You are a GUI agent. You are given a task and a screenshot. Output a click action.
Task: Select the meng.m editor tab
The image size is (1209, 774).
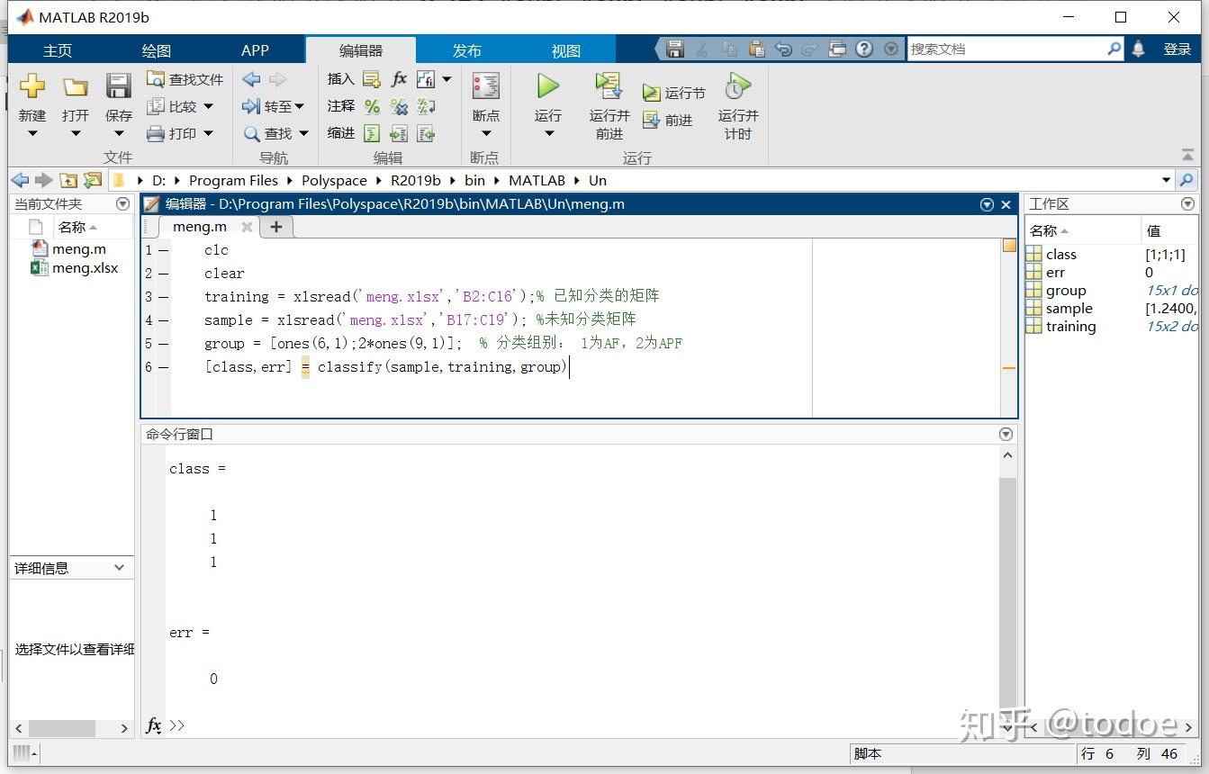[x=199, y=226]
